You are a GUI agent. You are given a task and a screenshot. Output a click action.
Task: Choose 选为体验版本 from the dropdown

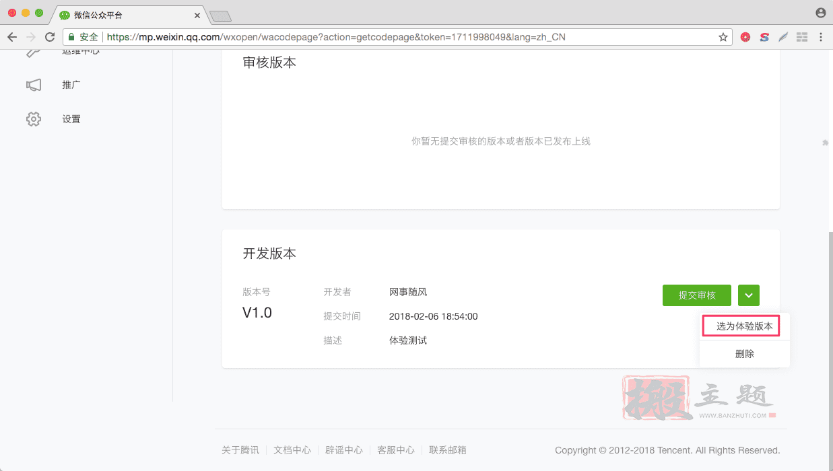point(744,326)
